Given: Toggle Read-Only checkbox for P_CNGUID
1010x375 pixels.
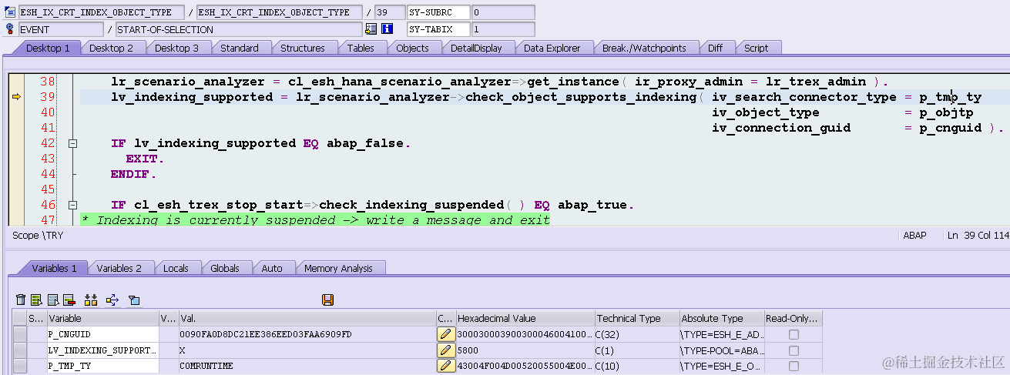Looking at the screenshot, I should coord(794,334).
